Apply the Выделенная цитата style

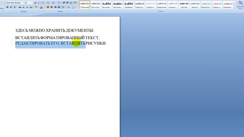206,5
